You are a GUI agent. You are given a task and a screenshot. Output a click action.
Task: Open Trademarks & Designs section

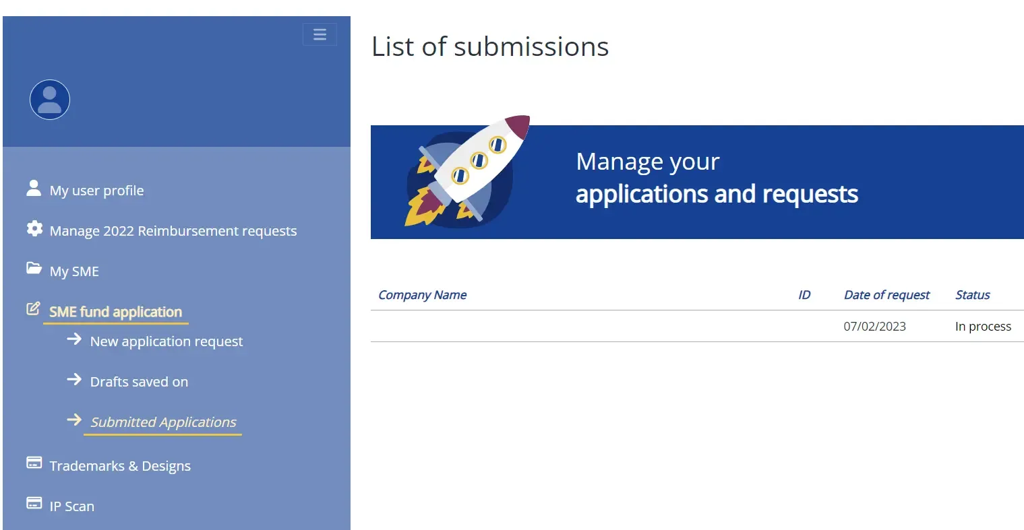coord(120,466)
